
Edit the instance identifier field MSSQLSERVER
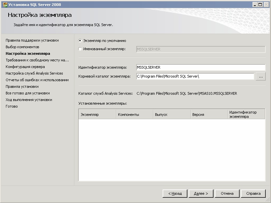coord(201,67)
